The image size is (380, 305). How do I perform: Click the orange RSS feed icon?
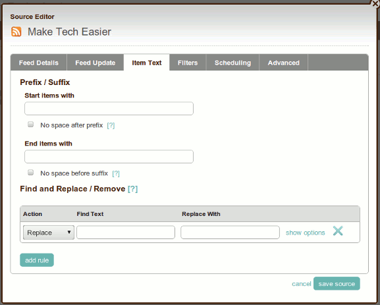pyautogui.click(x=16, y=32)
